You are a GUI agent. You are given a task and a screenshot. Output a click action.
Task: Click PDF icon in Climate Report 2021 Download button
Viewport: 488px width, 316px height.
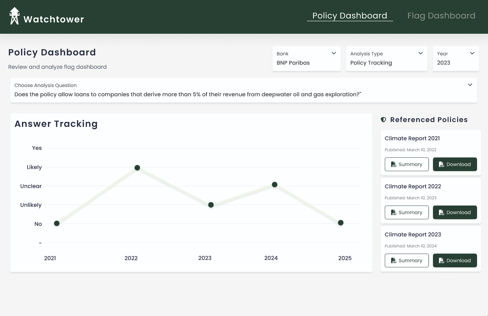(x=441, y=164)
